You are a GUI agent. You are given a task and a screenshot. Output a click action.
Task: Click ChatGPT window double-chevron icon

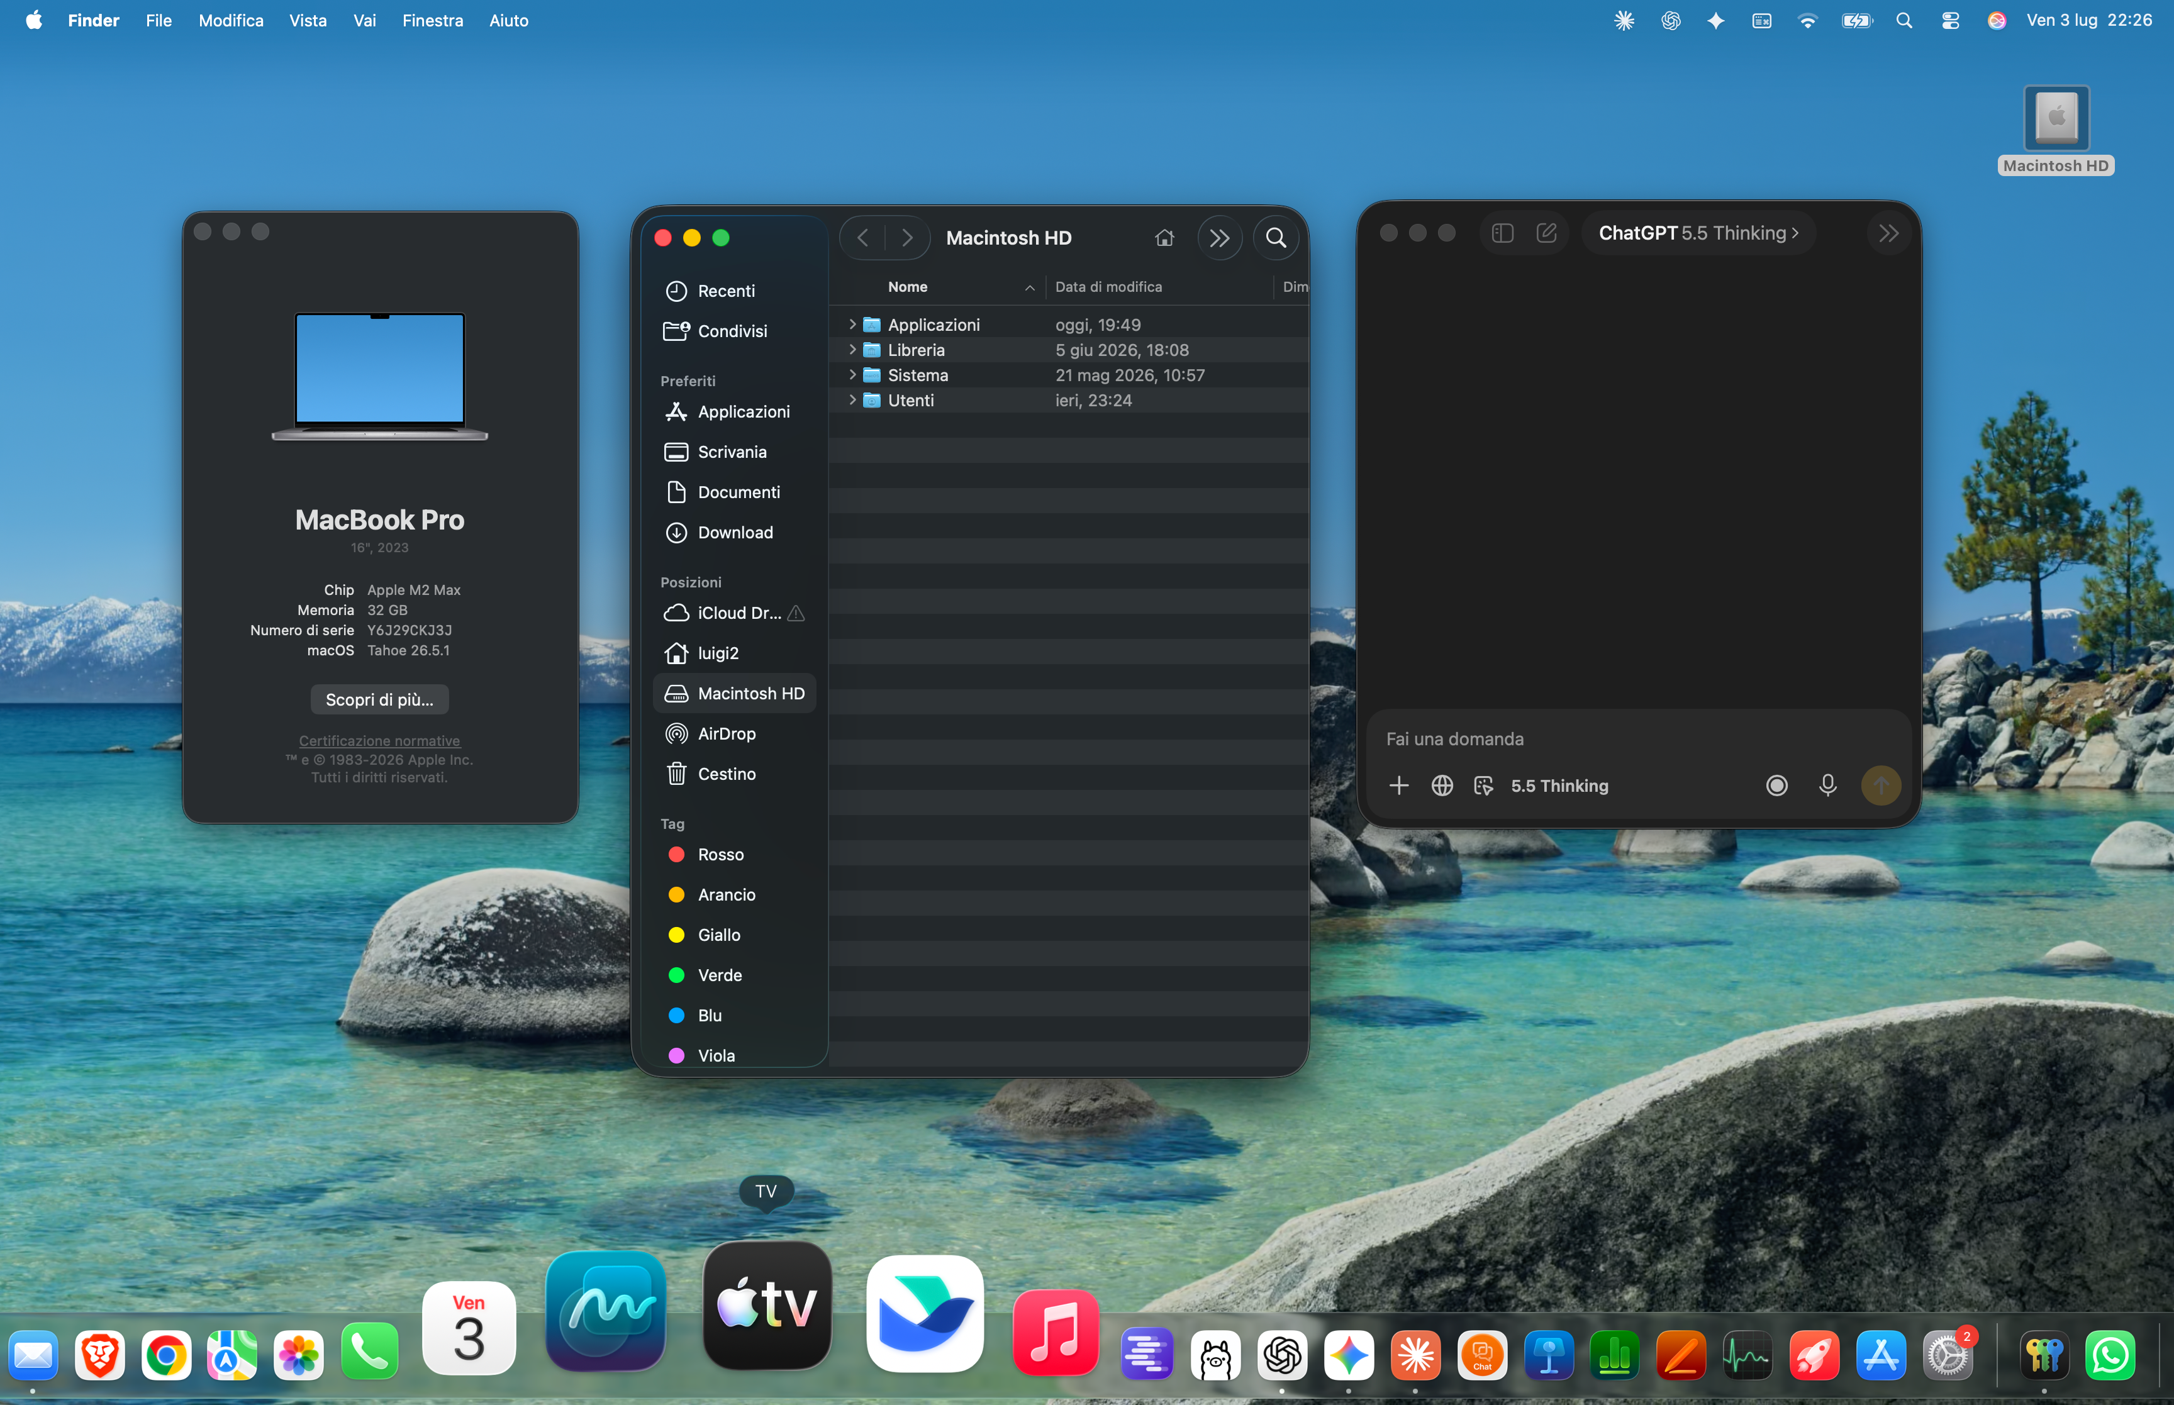1888,233
